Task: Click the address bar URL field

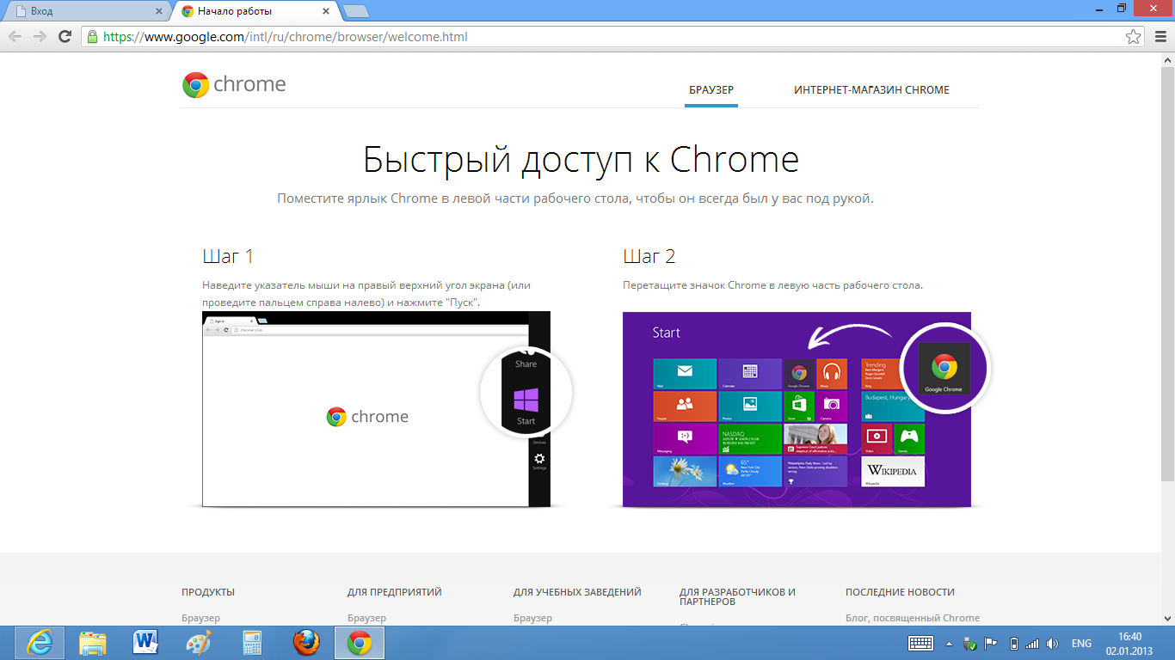Action: click(x=602, y=37)
